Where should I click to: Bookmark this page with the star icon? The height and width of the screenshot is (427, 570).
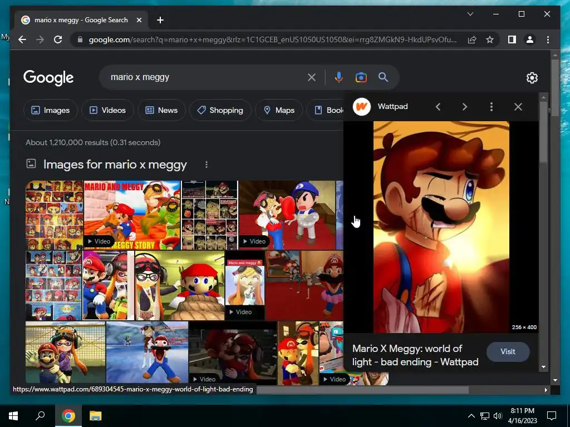point(490,39)
